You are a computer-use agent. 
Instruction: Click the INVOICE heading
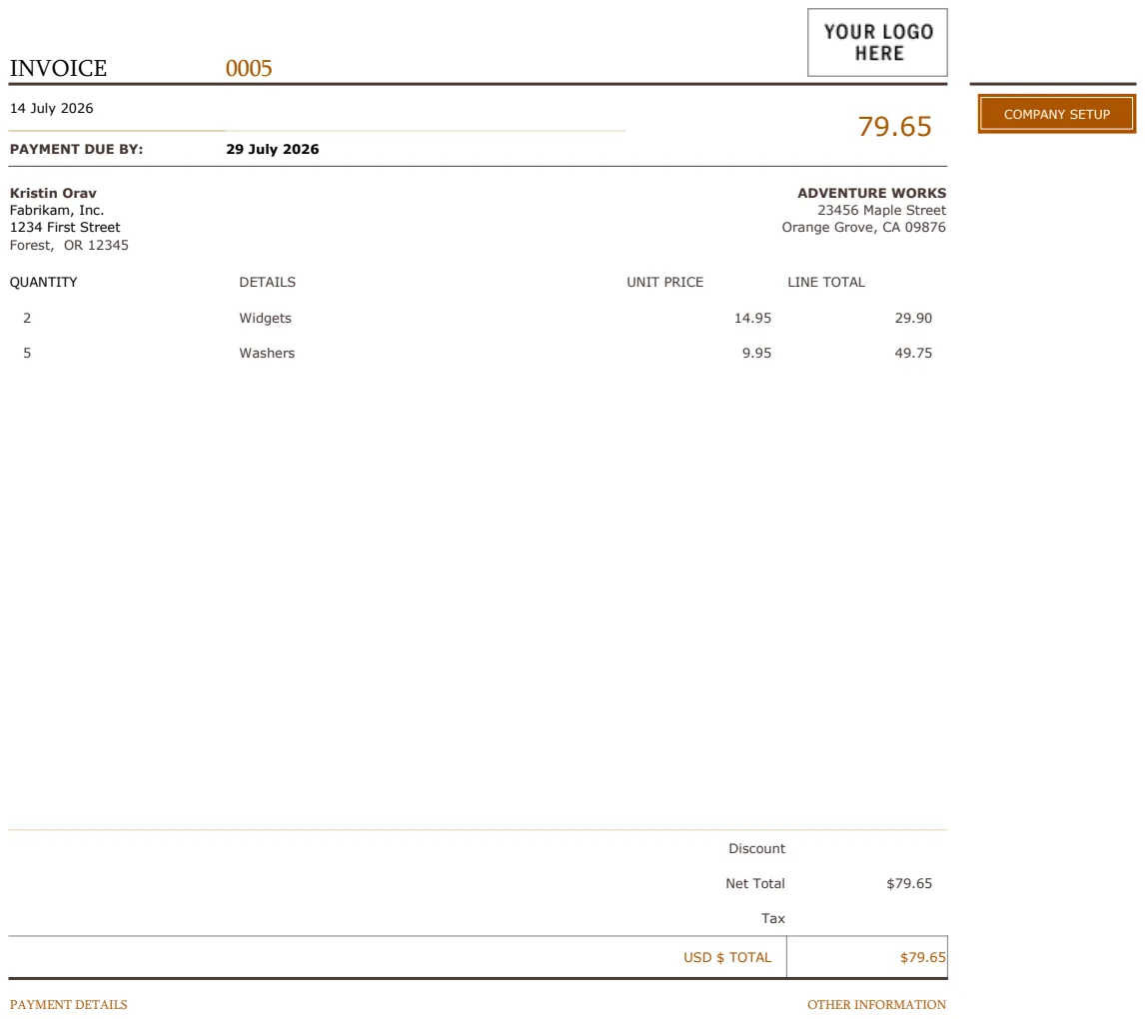pyautogui.click(x=58, y=68)
